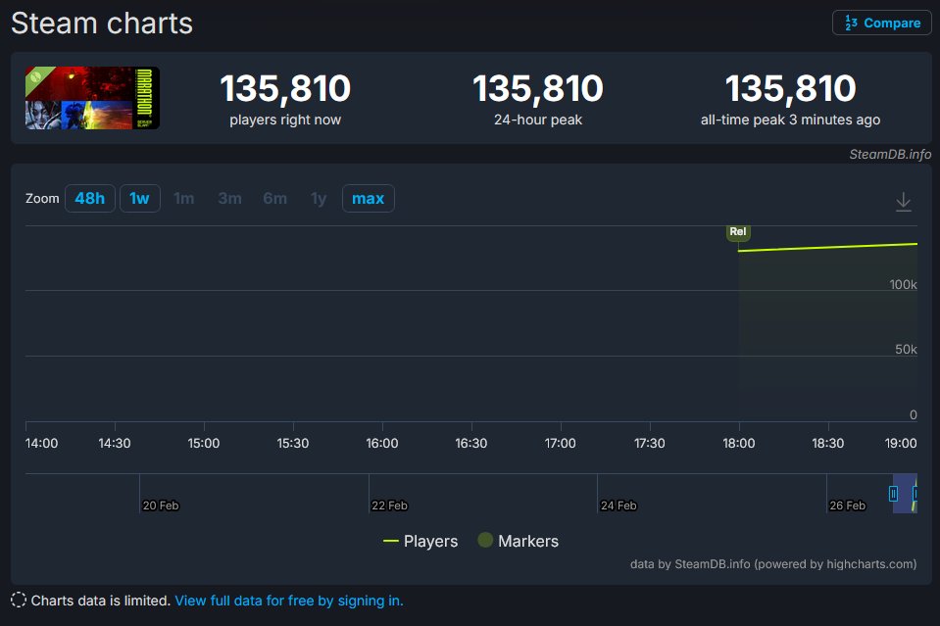This screenshot has width=940, height=626.
Task: Click the 18:00 axis time label
Action: point(739,443)
